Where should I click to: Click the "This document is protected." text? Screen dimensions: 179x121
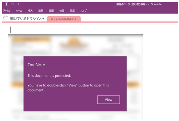point(49,76)
